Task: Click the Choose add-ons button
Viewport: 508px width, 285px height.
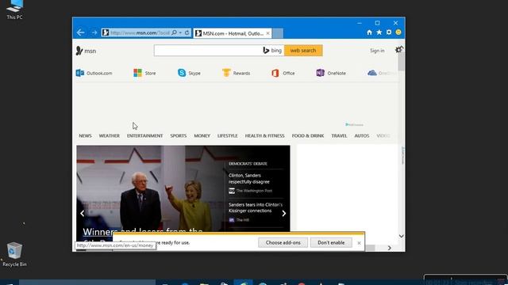Action: click(283, 243)
